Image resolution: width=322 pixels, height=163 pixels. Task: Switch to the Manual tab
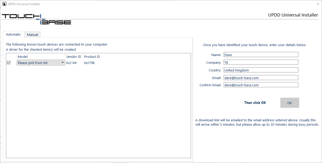click(32, 35)
